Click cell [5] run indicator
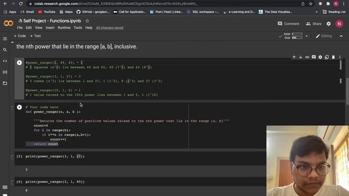 20,156
